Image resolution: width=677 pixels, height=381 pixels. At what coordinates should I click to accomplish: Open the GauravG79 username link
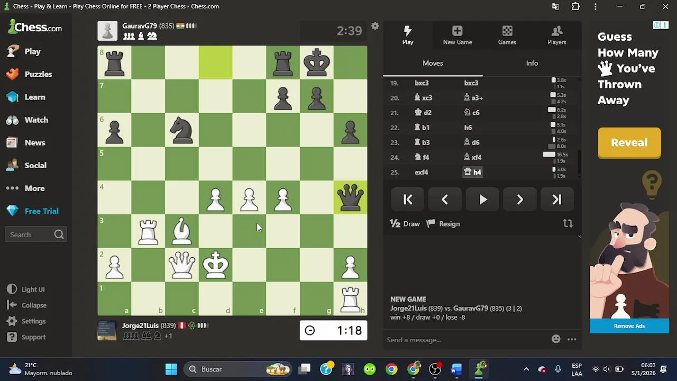[139, 26]
